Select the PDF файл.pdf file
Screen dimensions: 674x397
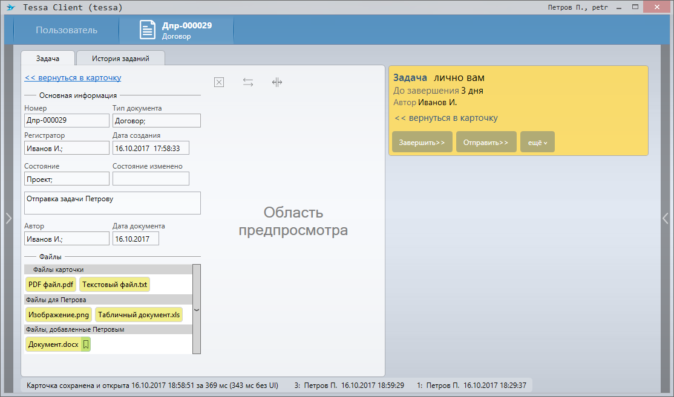click(x=51, y=284)
